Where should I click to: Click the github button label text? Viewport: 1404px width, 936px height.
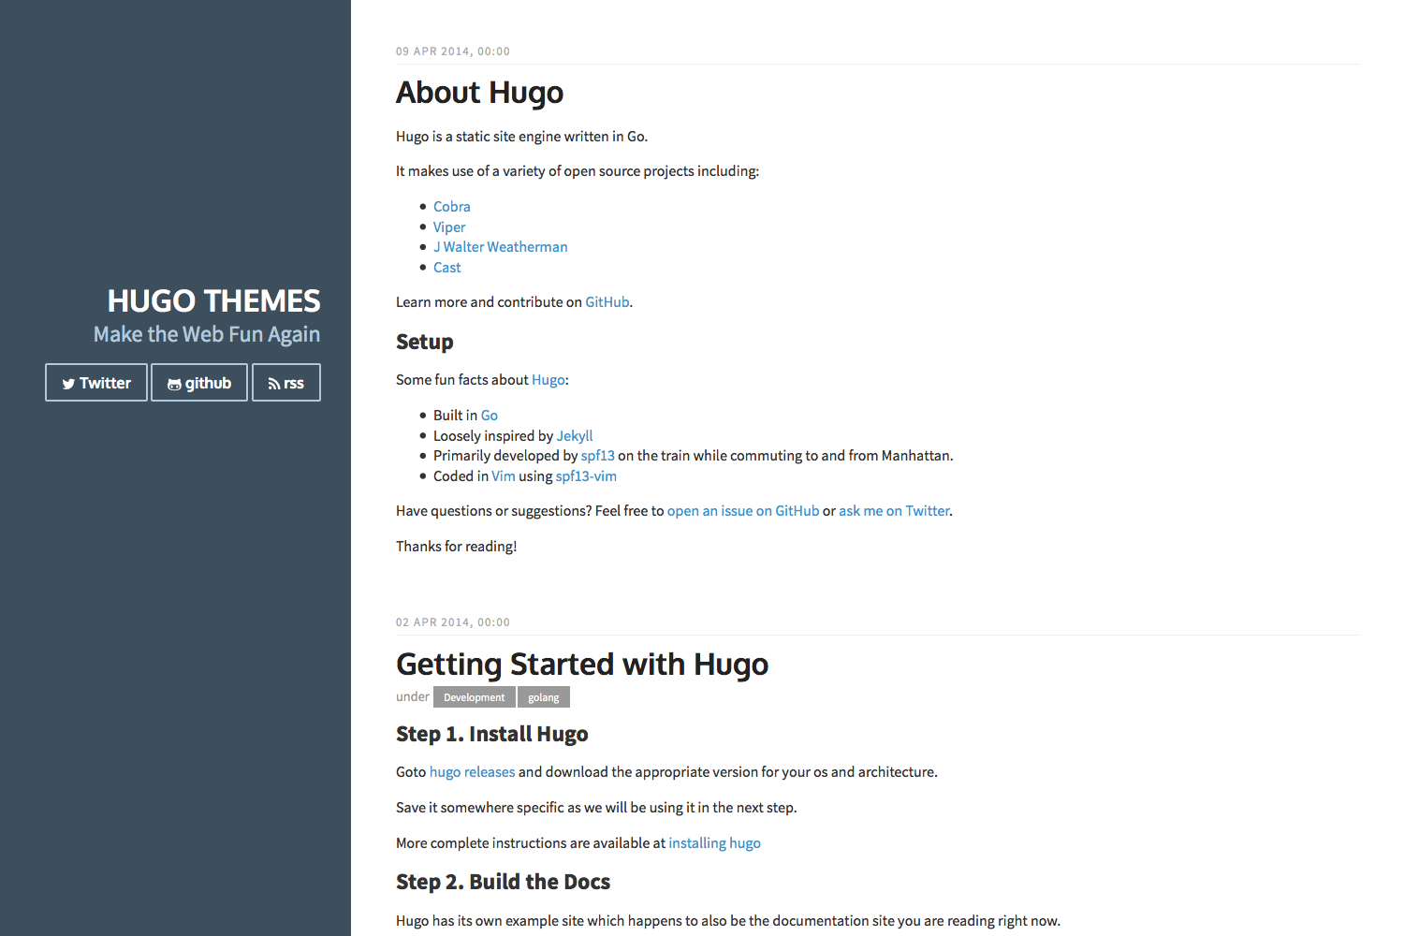point(208,384)
